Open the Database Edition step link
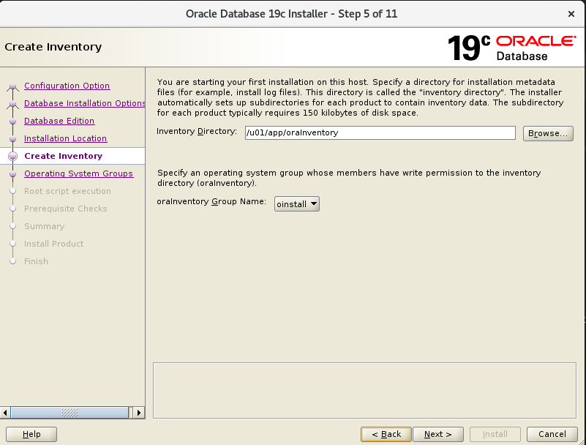The width and height of the screenshot is (586, 445). (59, 121)
